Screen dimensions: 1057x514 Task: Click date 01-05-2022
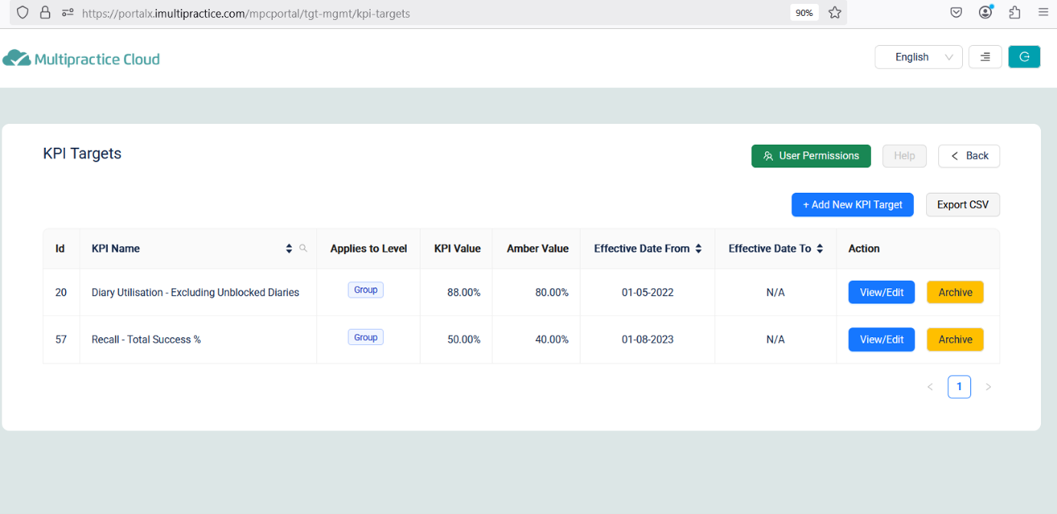[648, 293]
